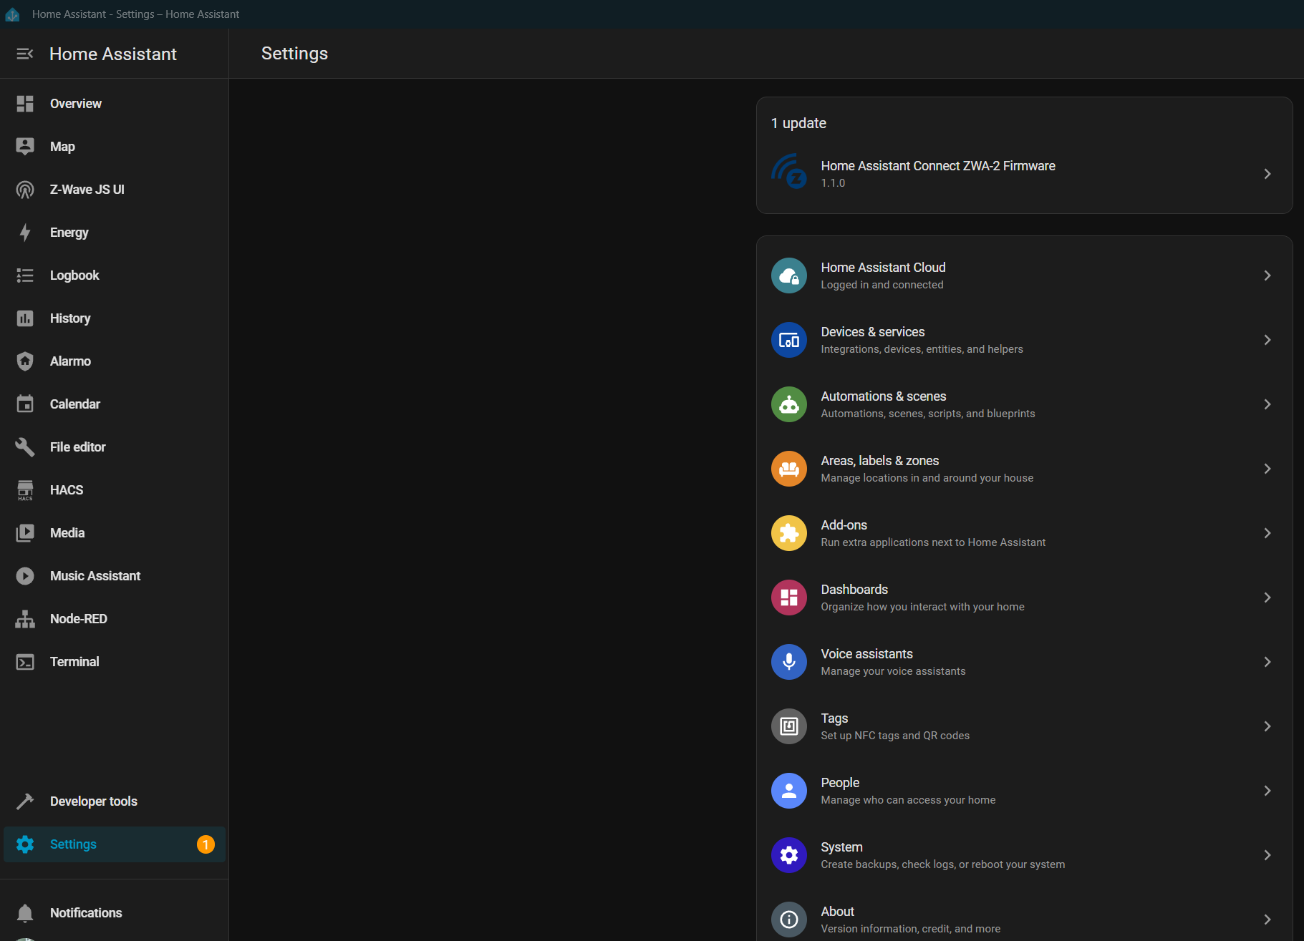Expand the System row chevron
The width and height of the screenshot is (1304, 941).
[x=1267, y=855]
